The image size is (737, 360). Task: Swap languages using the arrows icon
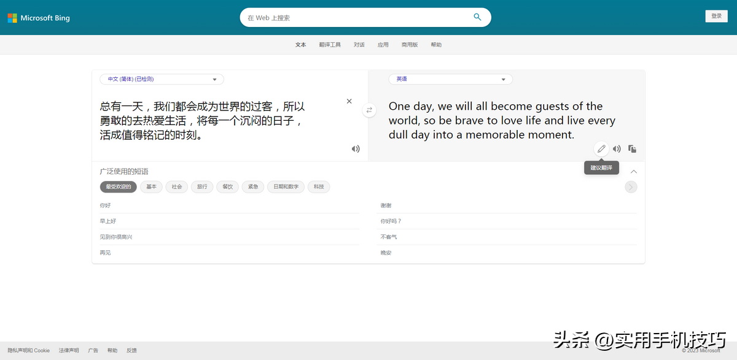coord(369,110)
